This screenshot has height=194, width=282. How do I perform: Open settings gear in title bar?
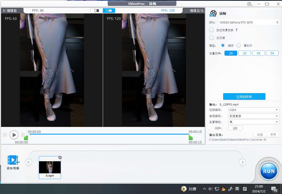click(x=249, y=4)
